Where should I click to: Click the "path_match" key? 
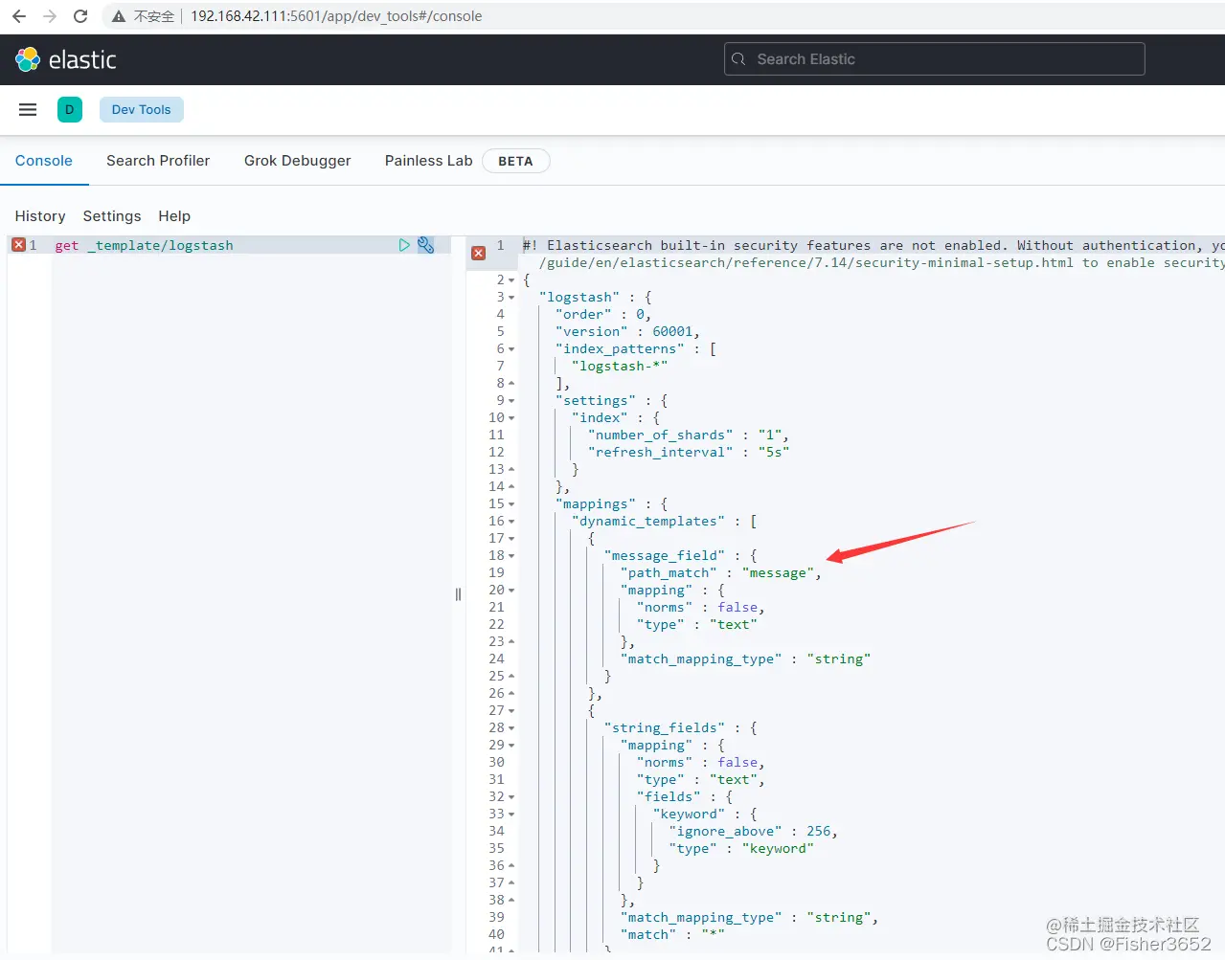[669, 572]
